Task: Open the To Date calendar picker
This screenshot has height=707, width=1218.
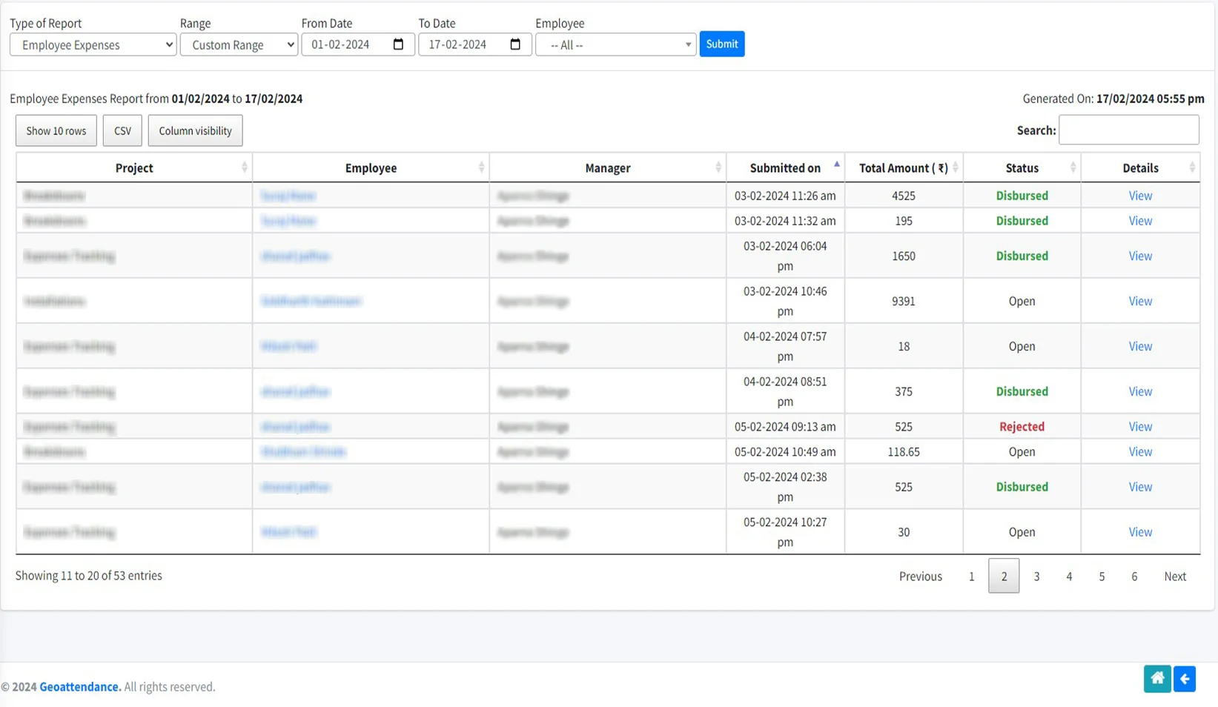Action: click(x=515, y=44)
